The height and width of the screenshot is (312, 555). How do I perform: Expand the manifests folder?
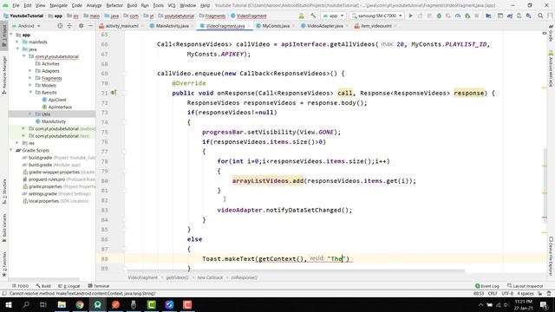17,42
